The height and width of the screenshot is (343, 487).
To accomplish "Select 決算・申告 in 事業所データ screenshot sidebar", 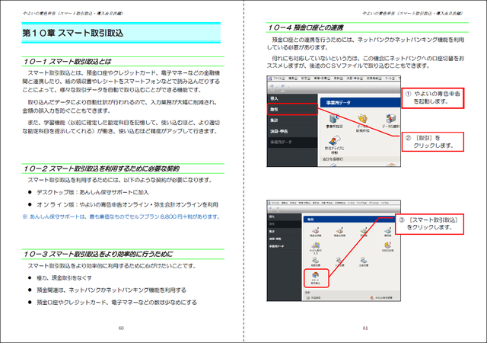I will point(292,132).
